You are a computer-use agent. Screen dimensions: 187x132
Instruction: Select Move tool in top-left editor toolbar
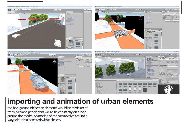pos(11,10)
